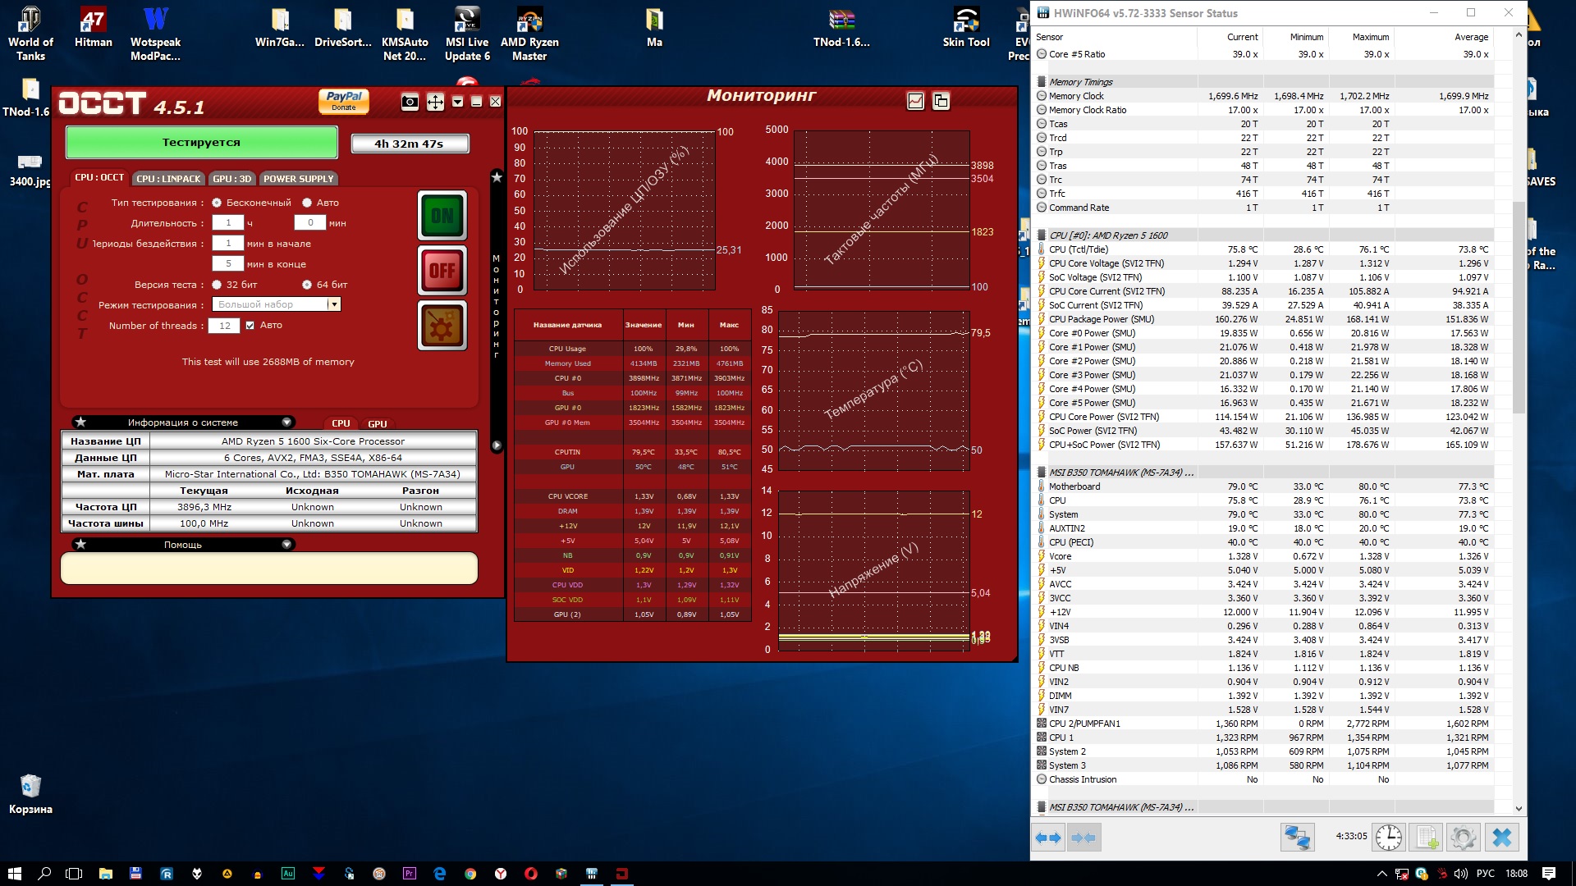
Task: Open the Режим тестирования dropdown
Action: click(333, 304)
